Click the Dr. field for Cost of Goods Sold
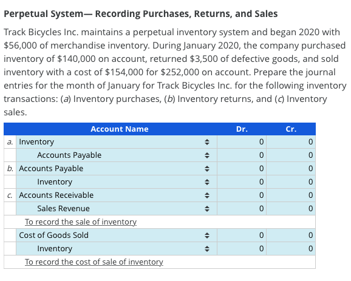This screenshot has height=281, width=351. [x=242, y=235]
